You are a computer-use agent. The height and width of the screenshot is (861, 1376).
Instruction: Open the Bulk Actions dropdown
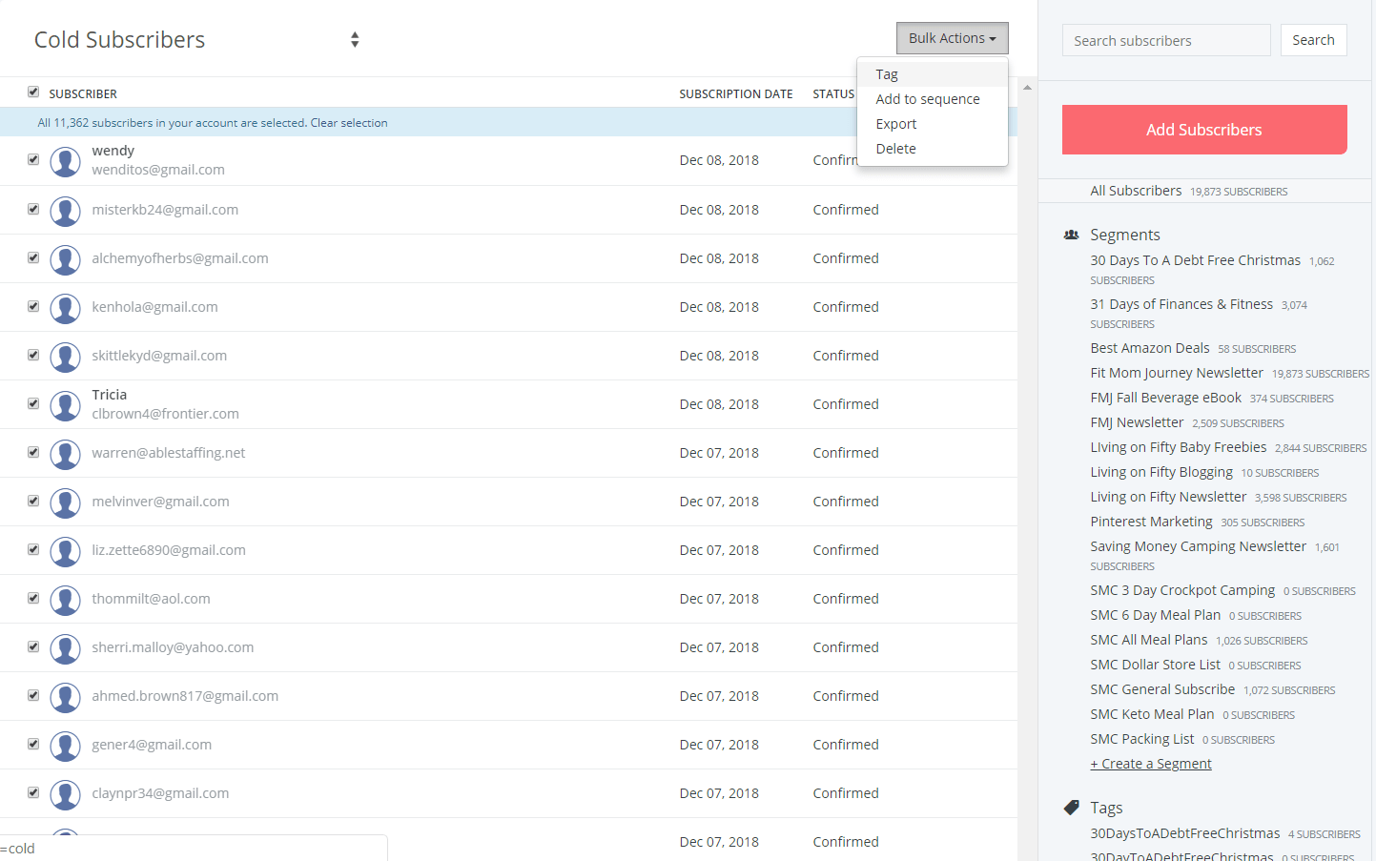point(952,37)
